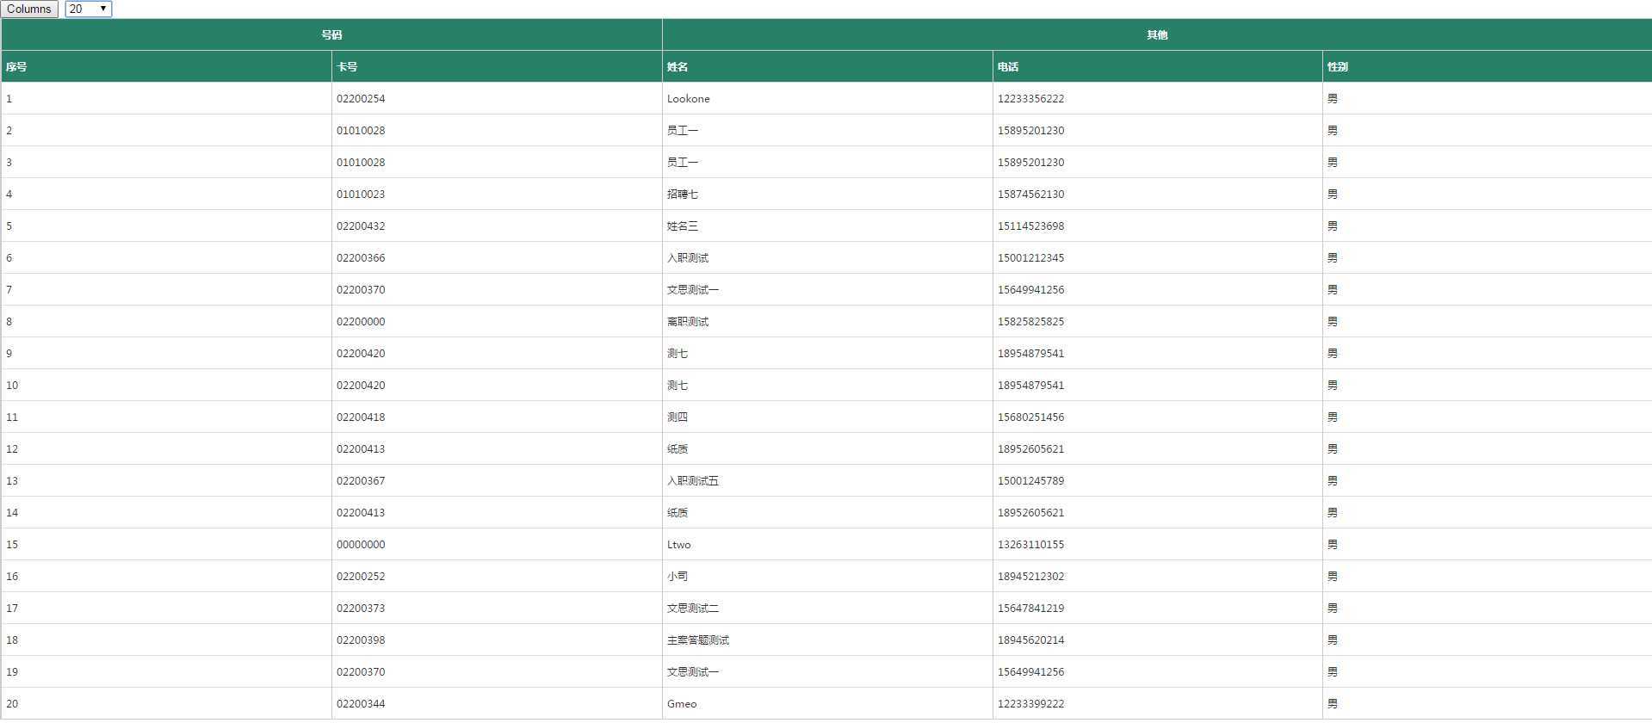Select the name 文思测试二
1652x723 pixels.
[x=693, y=609]
